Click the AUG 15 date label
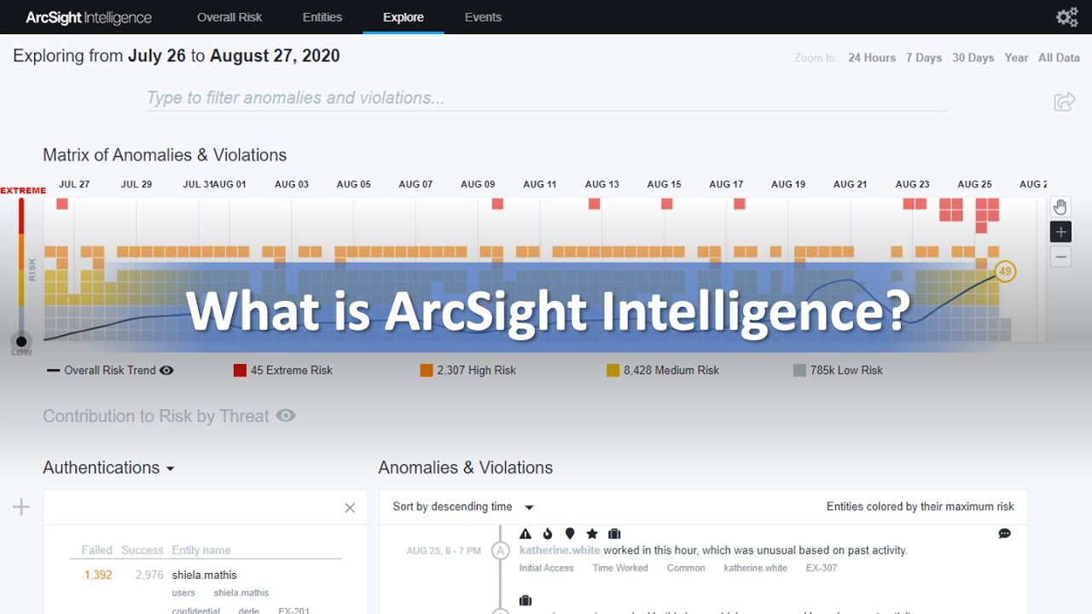1092x614 pixels. pos(664,184)
